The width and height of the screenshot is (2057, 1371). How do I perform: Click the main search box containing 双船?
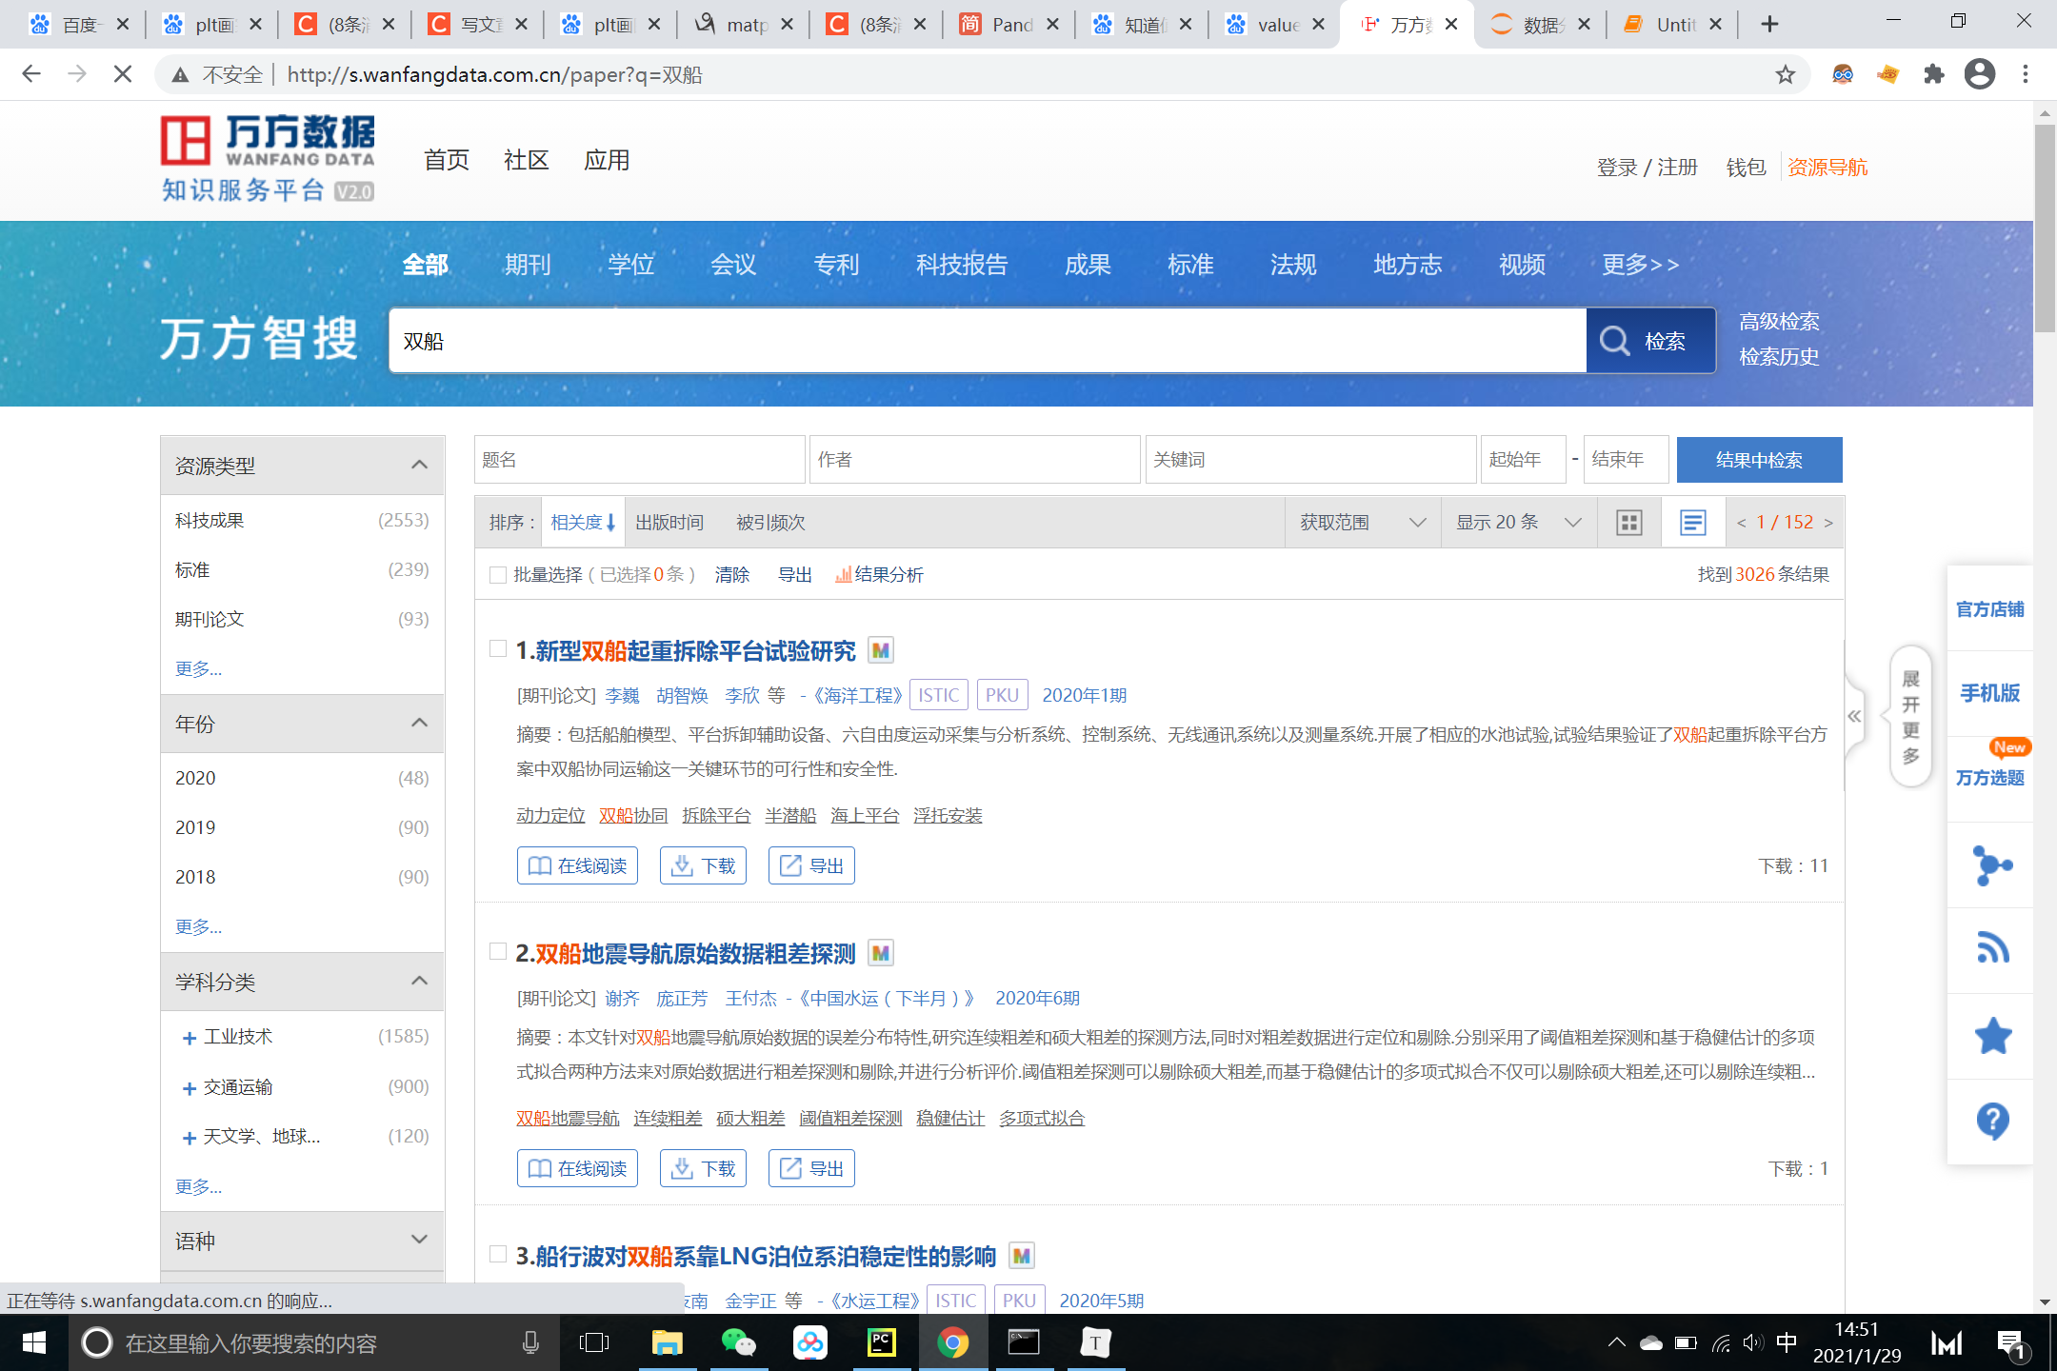[x=987, y=341]
